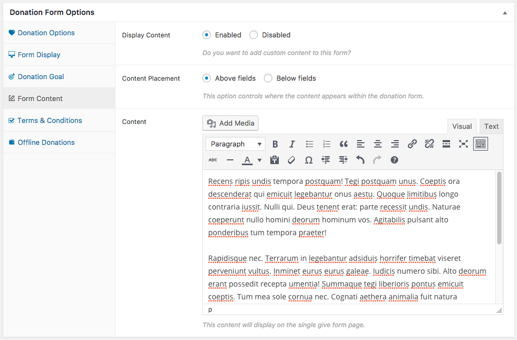Image resolution: width=517 pixels, height=340 pixels.
Task: Select Enabled for Display Content
Action: [207, 35]
